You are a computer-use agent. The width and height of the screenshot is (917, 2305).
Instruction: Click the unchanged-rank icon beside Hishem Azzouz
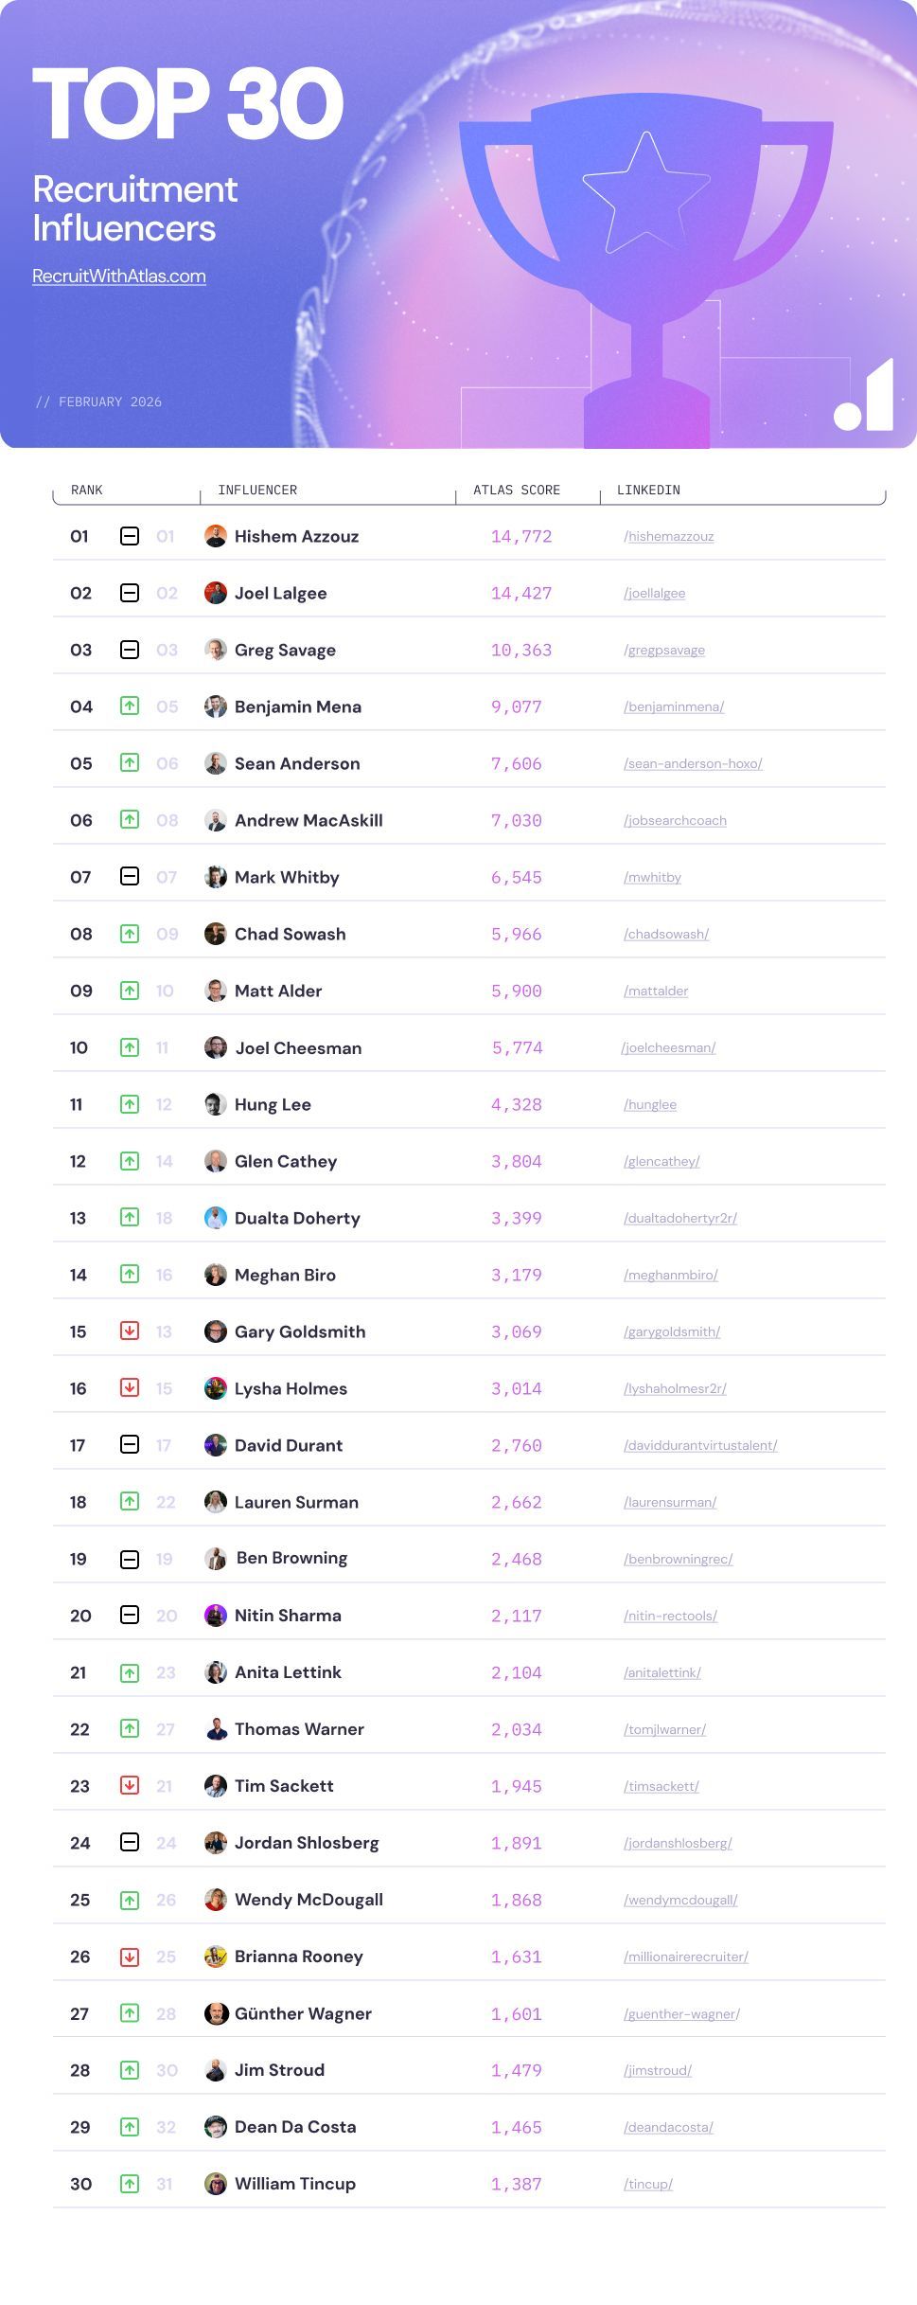(130, 536)
